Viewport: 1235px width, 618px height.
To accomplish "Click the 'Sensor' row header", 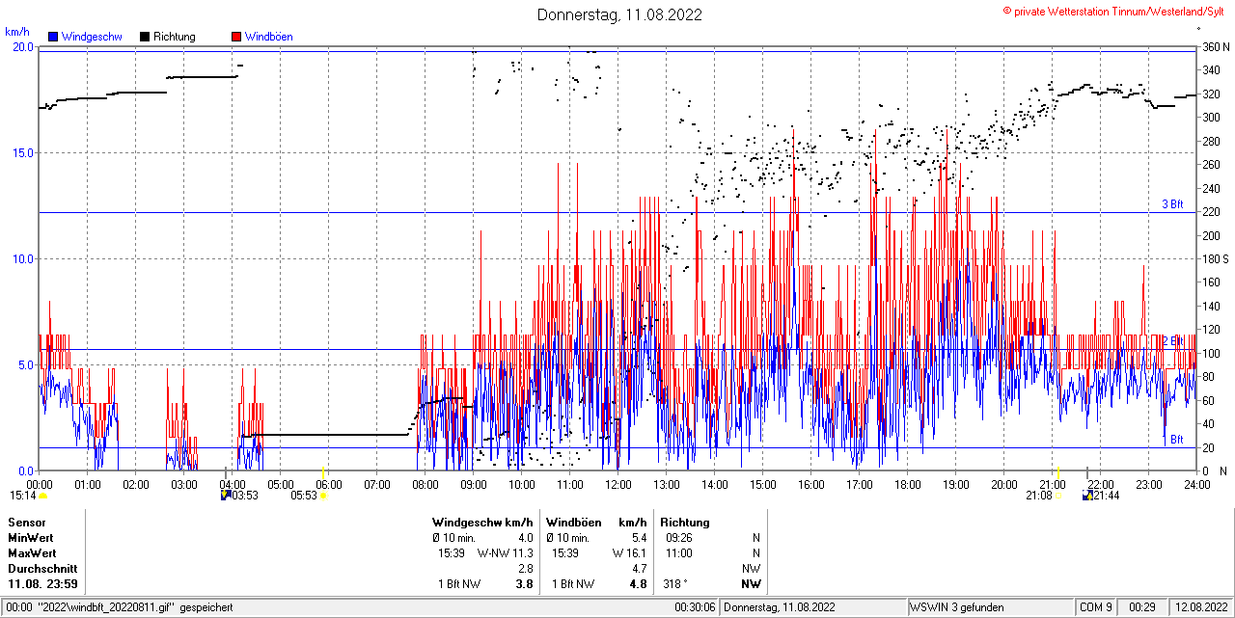I will pyautogui.click(x=27, y=523).
